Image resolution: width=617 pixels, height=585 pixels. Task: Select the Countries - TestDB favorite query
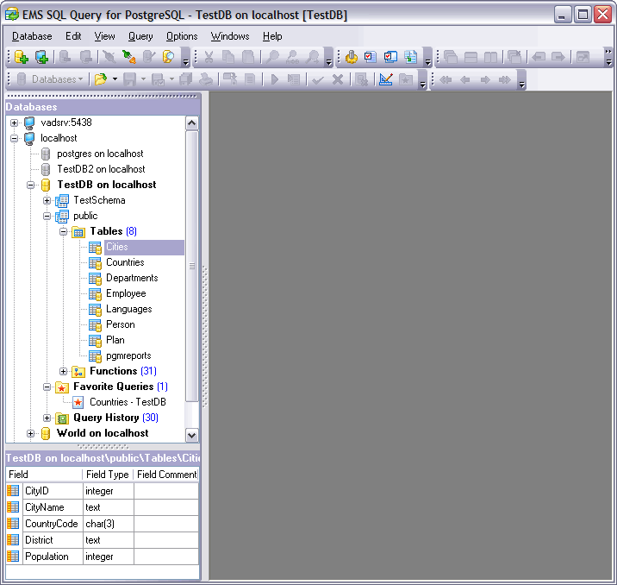click(x=128, y=402)
